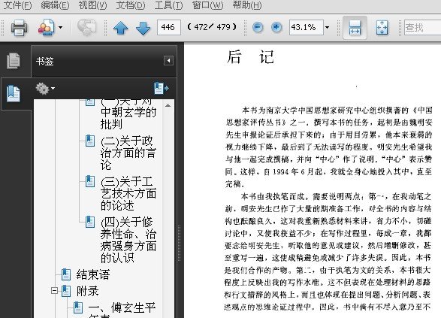This screenshot has width=441, height=318.
Task: Open bookmark options gear menu
Action: point(45,89)
